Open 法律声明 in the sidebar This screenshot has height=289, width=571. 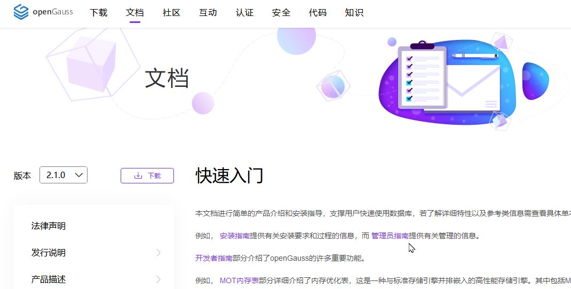[49, 226]
